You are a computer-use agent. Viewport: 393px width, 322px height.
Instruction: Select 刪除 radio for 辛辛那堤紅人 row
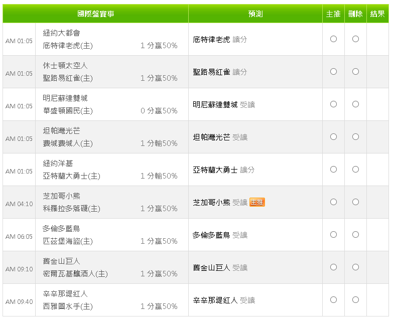coord(355,300)
